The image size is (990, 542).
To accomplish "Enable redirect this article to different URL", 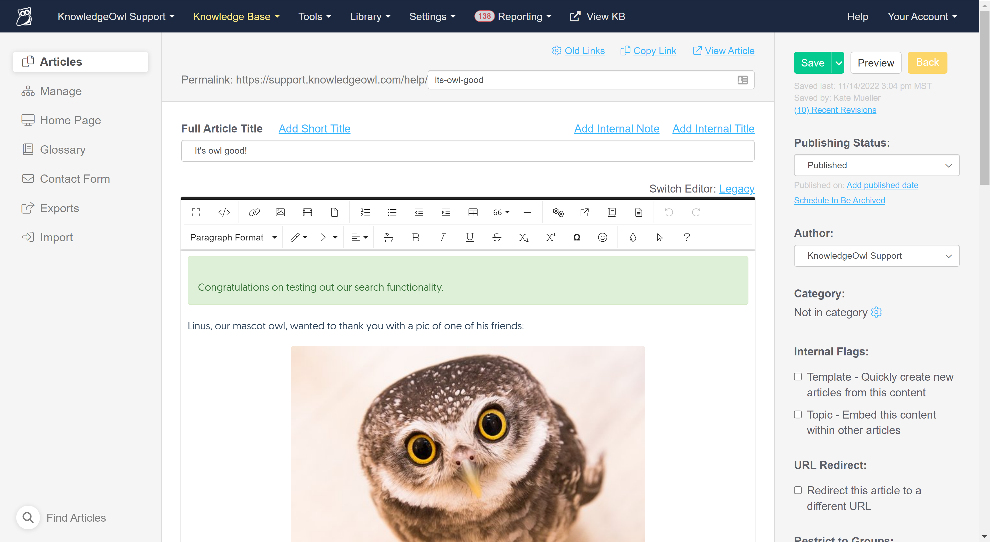I will [x=798, y=490].
